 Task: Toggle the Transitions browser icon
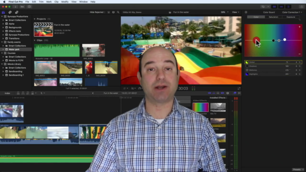pyautogui.click(x=239, y=93)
